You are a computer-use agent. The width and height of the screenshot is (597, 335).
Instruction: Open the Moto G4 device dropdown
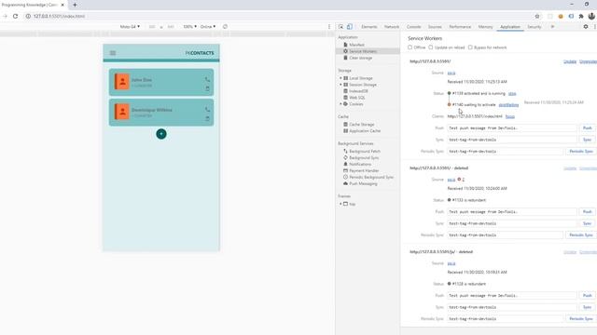(x=130, y=27)
